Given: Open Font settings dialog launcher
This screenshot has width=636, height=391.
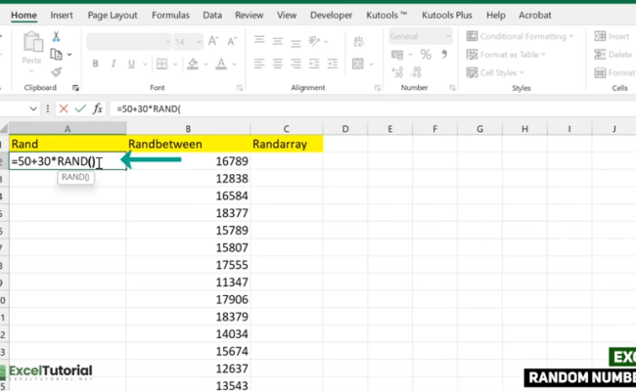Looking at the screenshot, I should (240, 88).
